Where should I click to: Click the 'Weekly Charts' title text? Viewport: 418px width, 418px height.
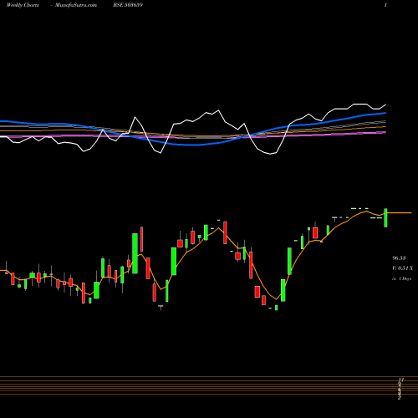pos(23,5)
